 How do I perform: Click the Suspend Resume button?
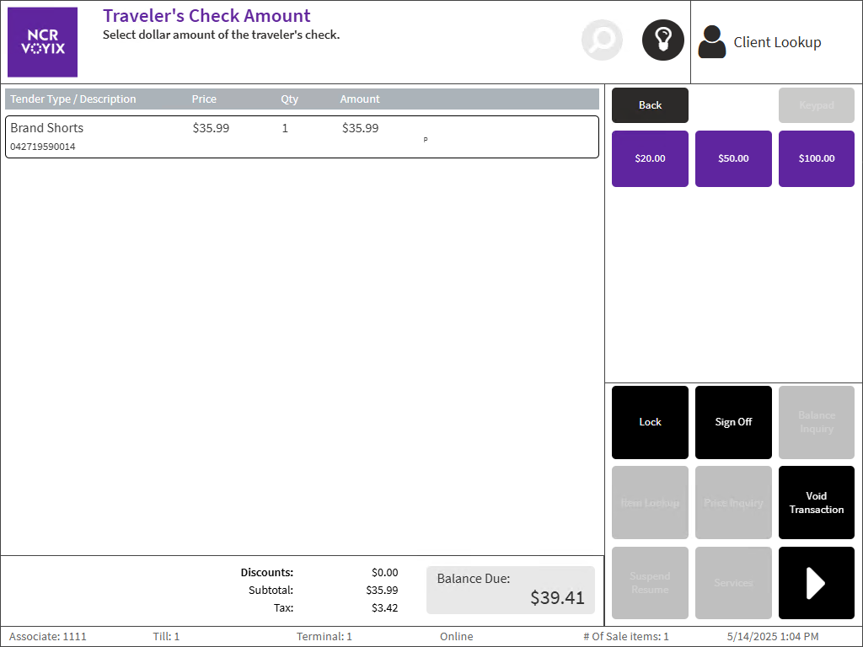click(x=650, y=582)
